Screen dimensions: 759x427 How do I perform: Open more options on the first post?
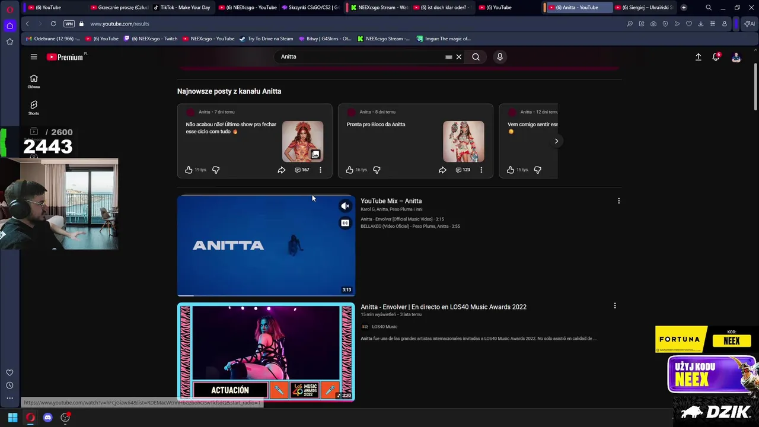coord(320,170)
